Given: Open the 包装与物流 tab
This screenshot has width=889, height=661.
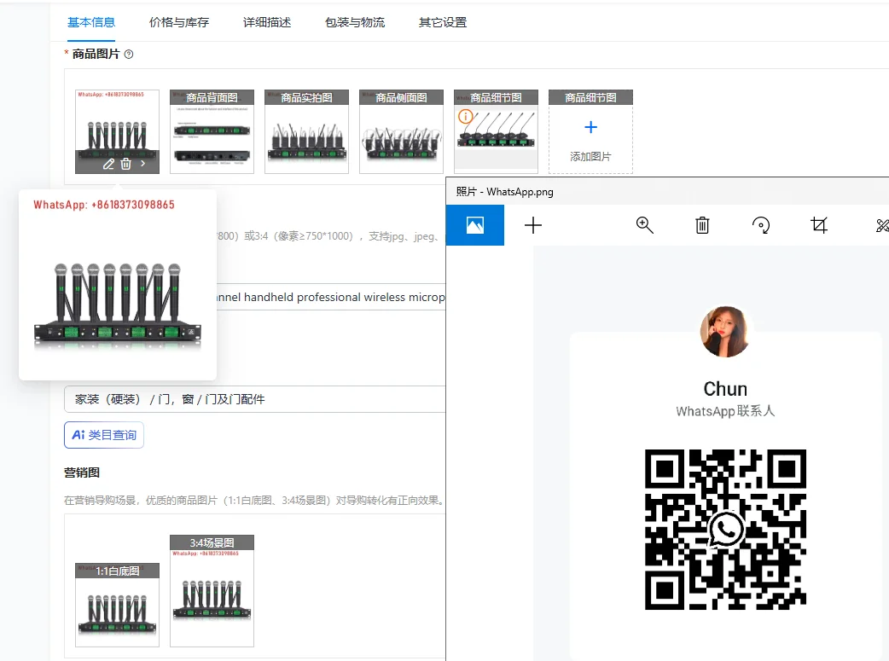Looking at the screenshot, I should point(354,23).
